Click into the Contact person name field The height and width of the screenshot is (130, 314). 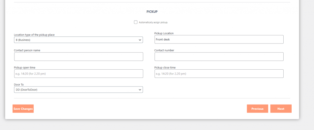tap(78, 56)
